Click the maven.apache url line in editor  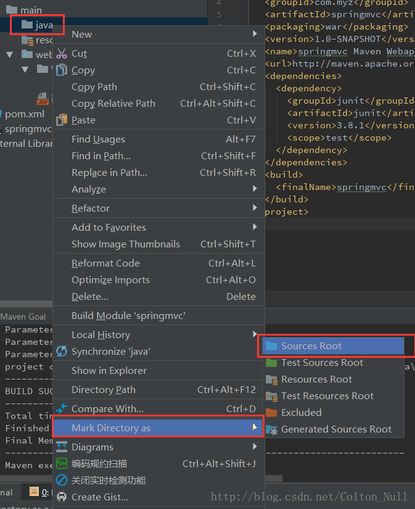[x=339, y=64]
